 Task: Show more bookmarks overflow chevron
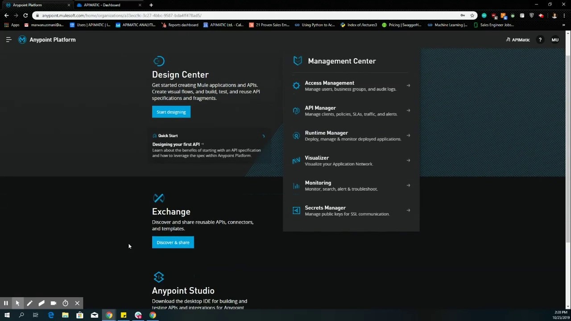pyautogui.click(x=564, y=25)
